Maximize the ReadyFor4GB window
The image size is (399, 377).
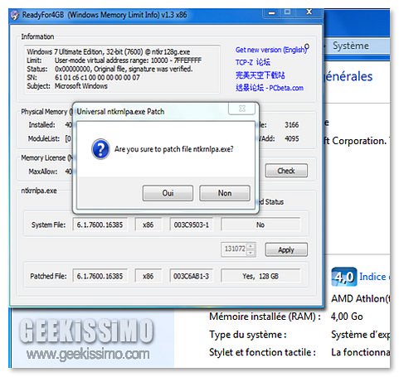(x=288, y=12)
